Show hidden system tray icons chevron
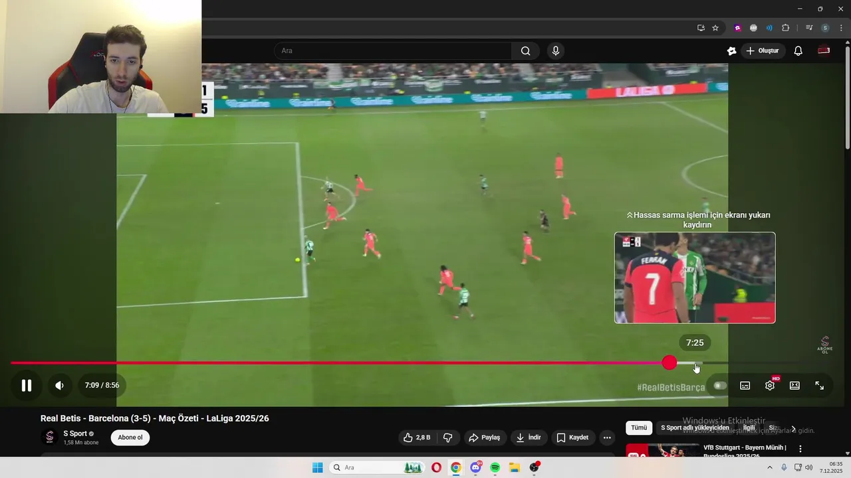The width and height of the screenshot is (851, 478). tap(770, 467)
